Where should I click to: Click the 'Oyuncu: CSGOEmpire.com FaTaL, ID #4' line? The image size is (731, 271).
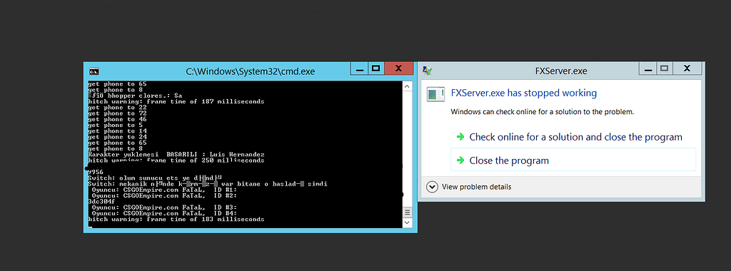pyautogui.click(x=165, y=213)
